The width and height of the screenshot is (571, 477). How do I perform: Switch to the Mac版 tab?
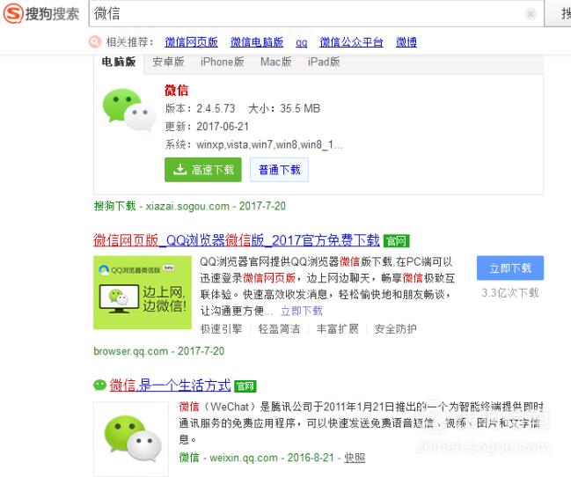coord(275,62)
